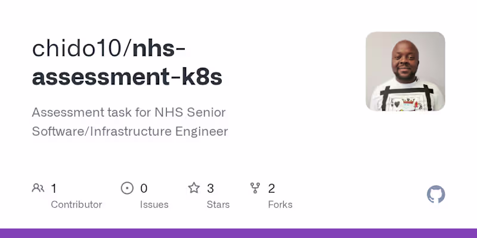Select the Forks label
This screenshot has width=477, height=238.
point(280,205)
